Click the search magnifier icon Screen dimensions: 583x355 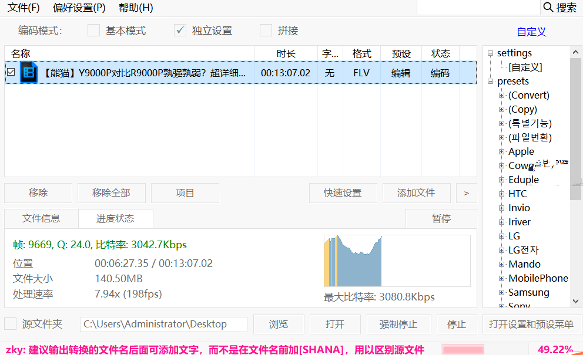click(548, 7)
